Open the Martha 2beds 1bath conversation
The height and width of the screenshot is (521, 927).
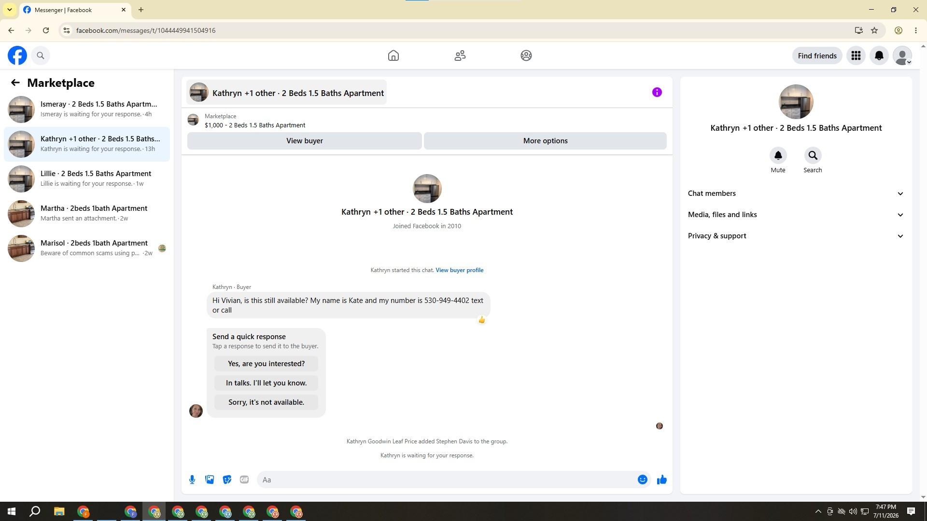pyautogui.click(x=87, y=213)
